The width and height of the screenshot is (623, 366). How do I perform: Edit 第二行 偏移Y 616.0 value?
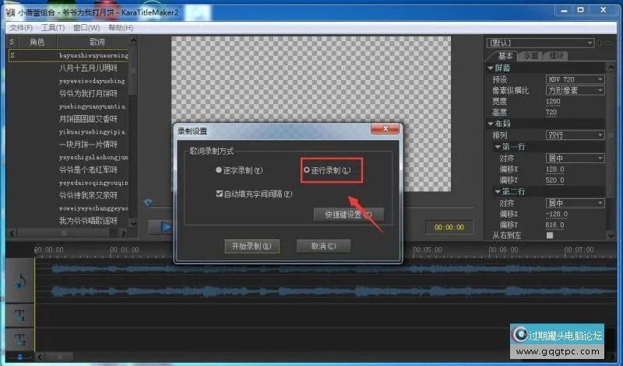pos(555,225)
